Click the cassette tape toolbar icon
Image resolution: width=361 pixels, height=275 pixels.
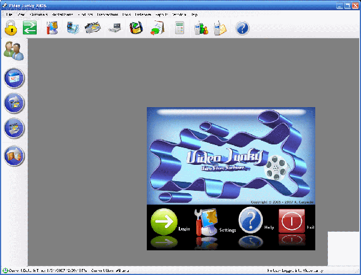pyautogui.click(x=115, y=28)
